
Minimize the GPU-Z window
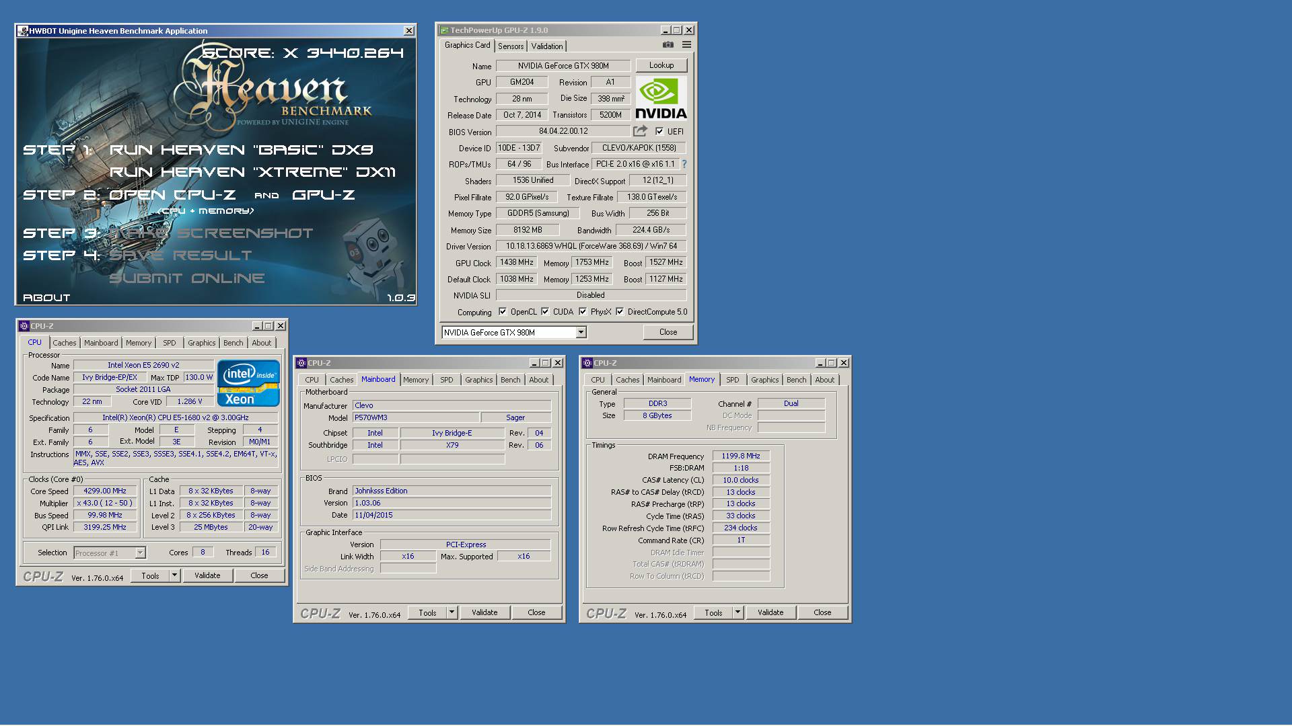pyautogui.click(x=665, y=30)
